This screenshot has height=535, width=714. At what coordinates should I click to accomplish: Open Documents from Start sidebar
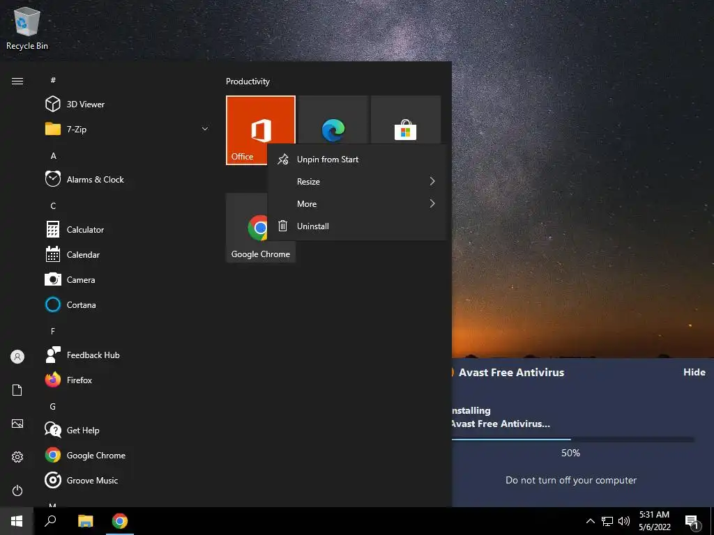point(17,390)
